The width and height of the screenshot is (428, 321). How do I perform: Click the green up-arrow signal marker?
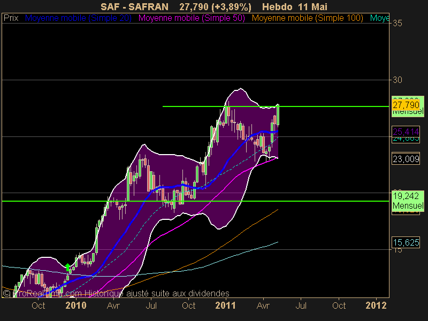click(x=68, y=267)
